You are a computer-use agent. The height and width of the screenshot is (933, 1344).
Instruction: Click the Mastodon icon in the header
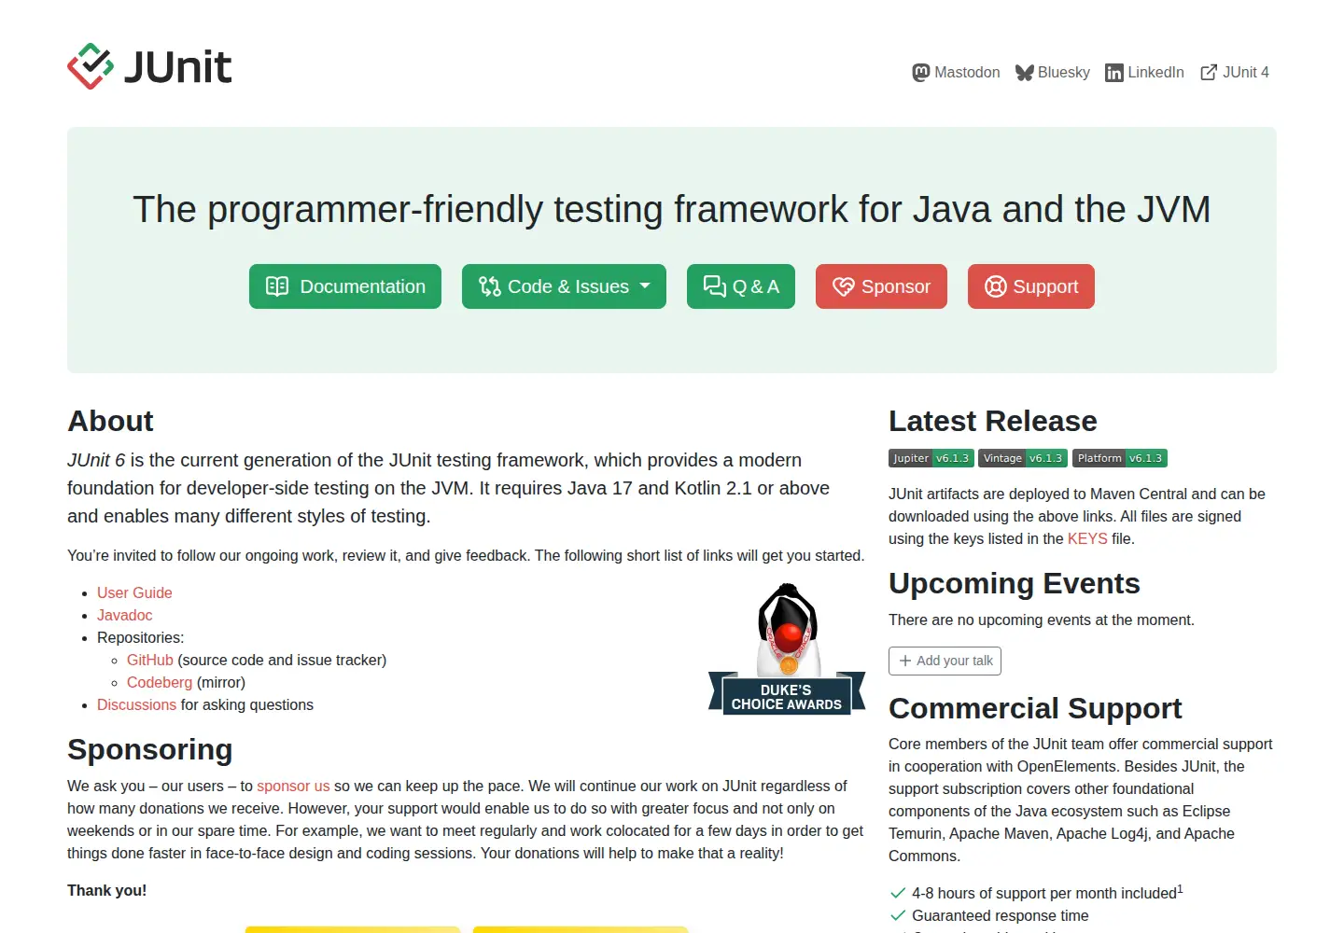click(921, 73)
